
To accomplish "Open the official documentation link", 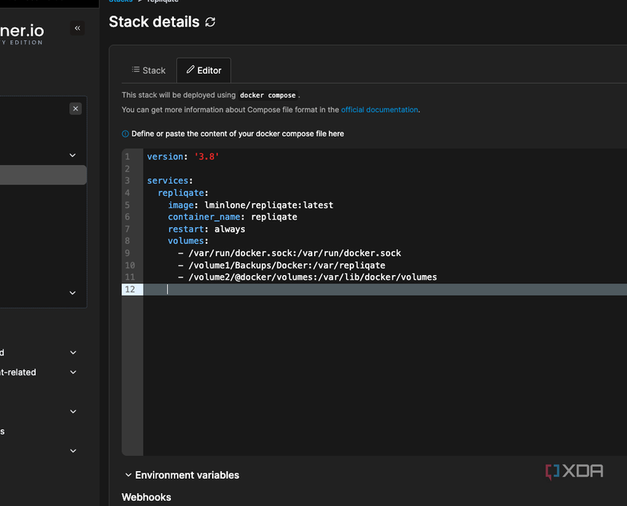I will tap(379, 109).
